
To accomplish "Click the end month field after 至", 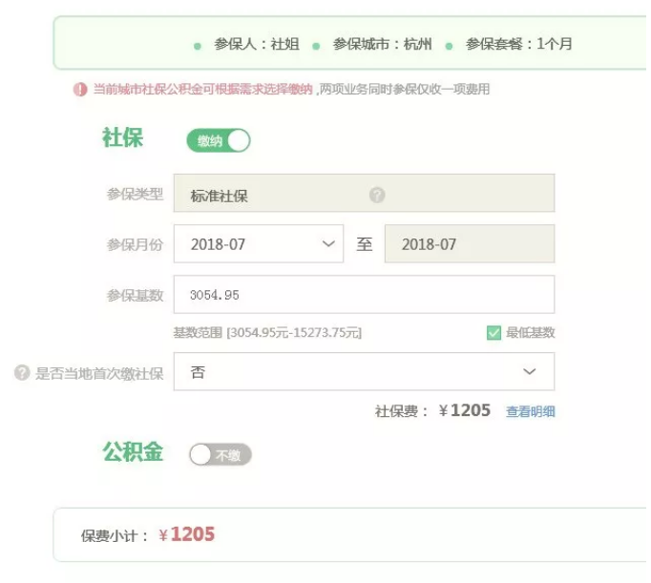I will (469, 244).
